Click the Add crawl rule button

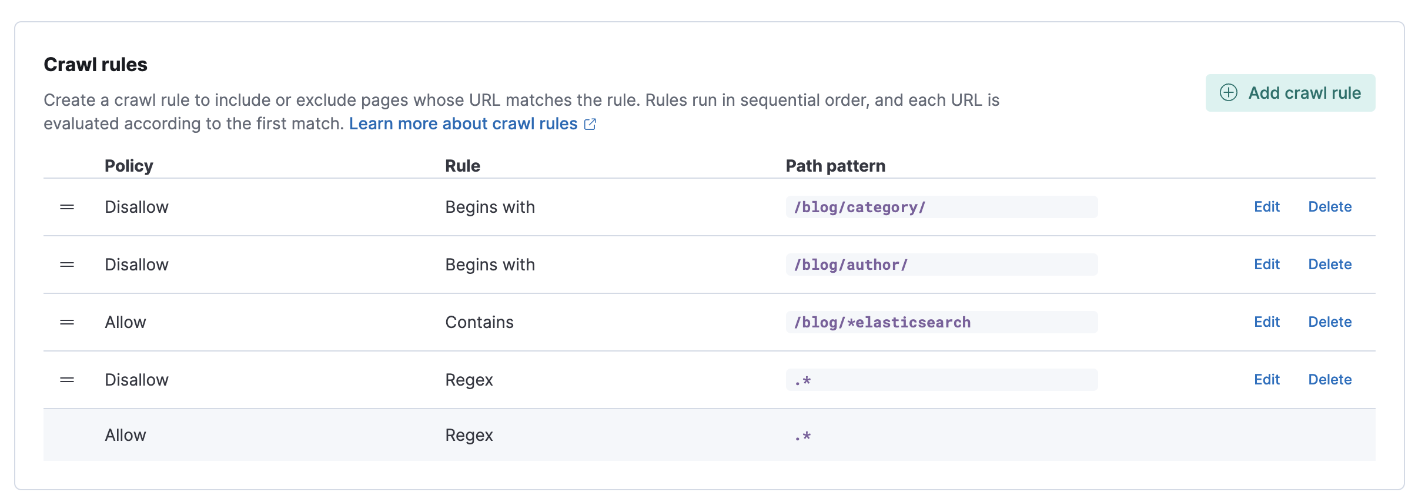tap(1290, 93)
